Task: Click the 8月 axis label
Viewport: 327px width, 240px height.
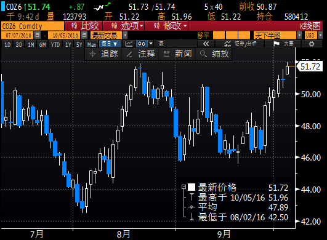Action: 123,234
